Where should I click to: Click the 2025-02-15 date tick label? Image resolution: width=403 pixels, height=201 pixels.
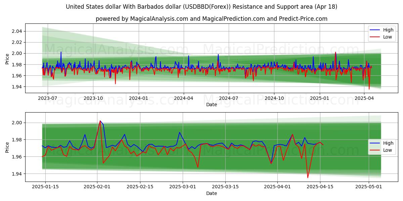[x=140, y=187]
